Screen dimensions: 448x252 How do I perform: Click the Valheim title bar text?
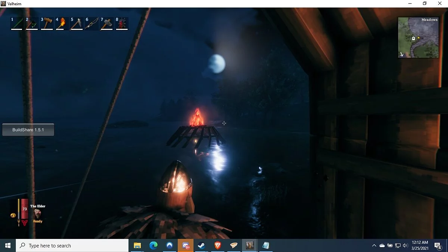pos(14,3)
